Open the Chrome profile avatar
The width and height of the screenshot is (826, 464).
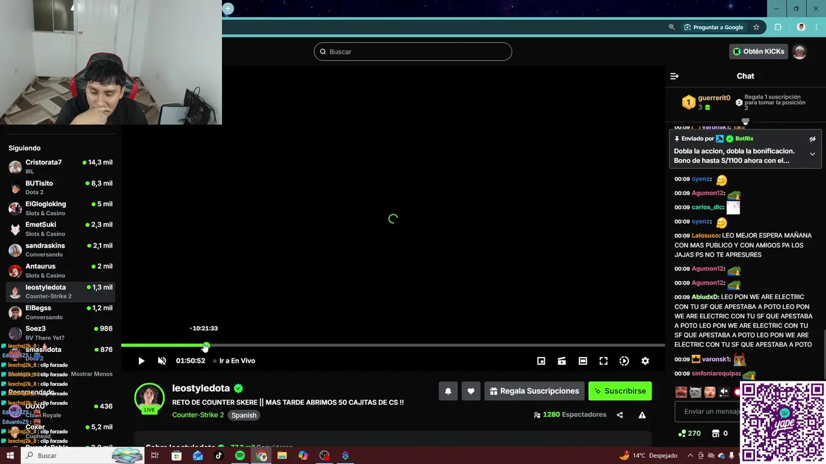click(x=801, y=27)
